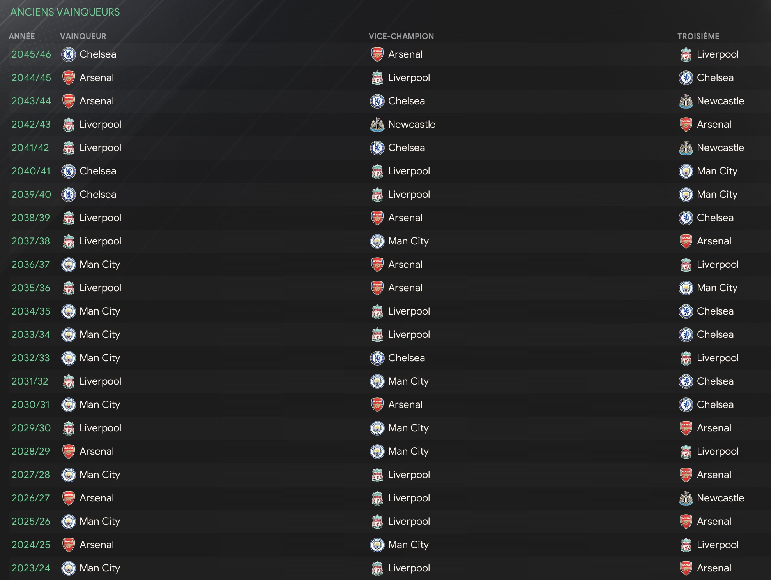The height and width of the screenshot is (580, 771).
Task: Click Newcastle crest, 2026/27 third place
Action: [686, 498]
